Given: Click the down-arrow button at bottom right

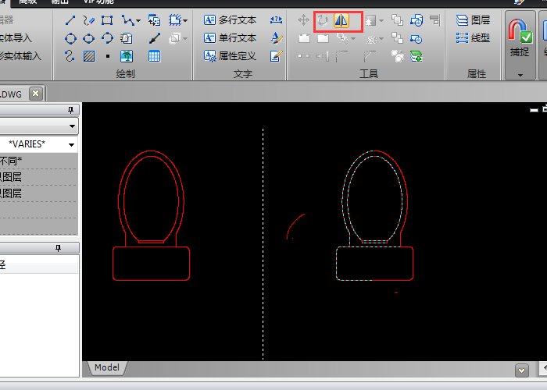Looking at the screenshot, I should [x=521, y=370].
